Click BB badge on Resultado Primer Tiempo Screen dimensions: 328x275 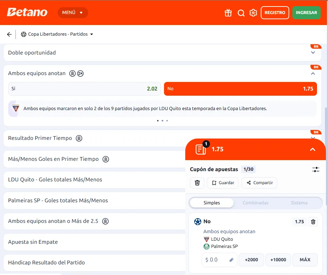[x=316, y=132]
